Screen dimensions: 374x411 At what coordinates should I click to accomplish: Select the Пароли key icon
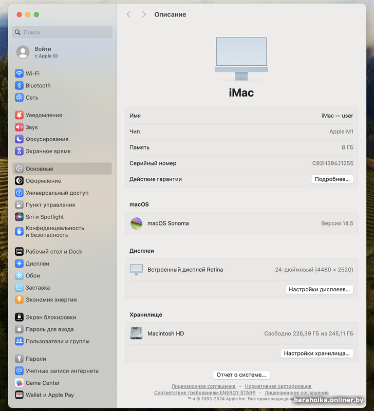[19, 359]
